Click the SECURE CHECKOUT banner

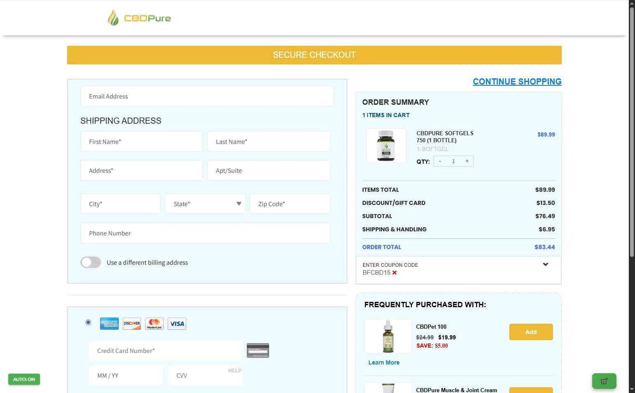click(x=314, y=55)
